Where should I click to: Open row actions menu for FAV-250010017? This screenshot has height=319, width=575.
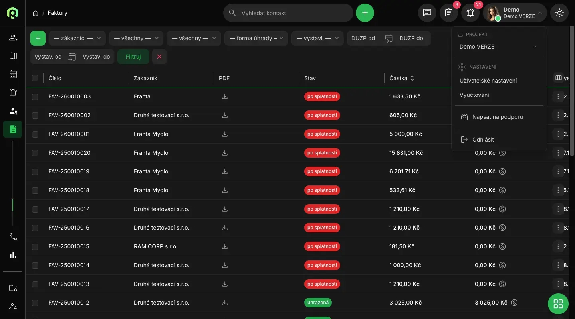click(558, 209)
